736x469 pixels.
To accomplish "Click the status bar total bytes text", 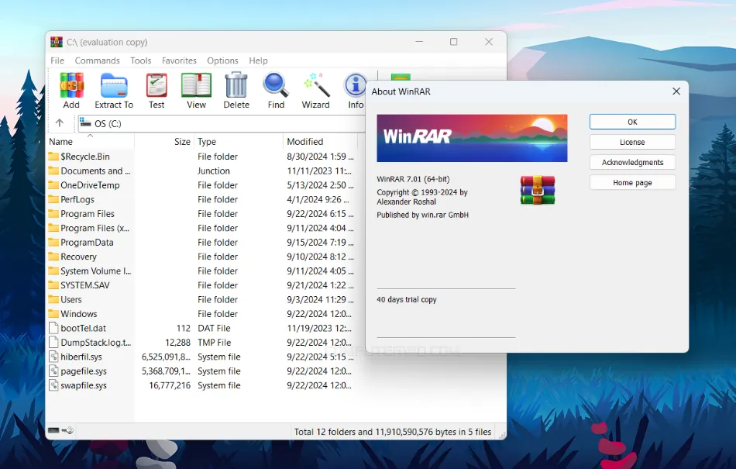I will (x=393, y=432).
